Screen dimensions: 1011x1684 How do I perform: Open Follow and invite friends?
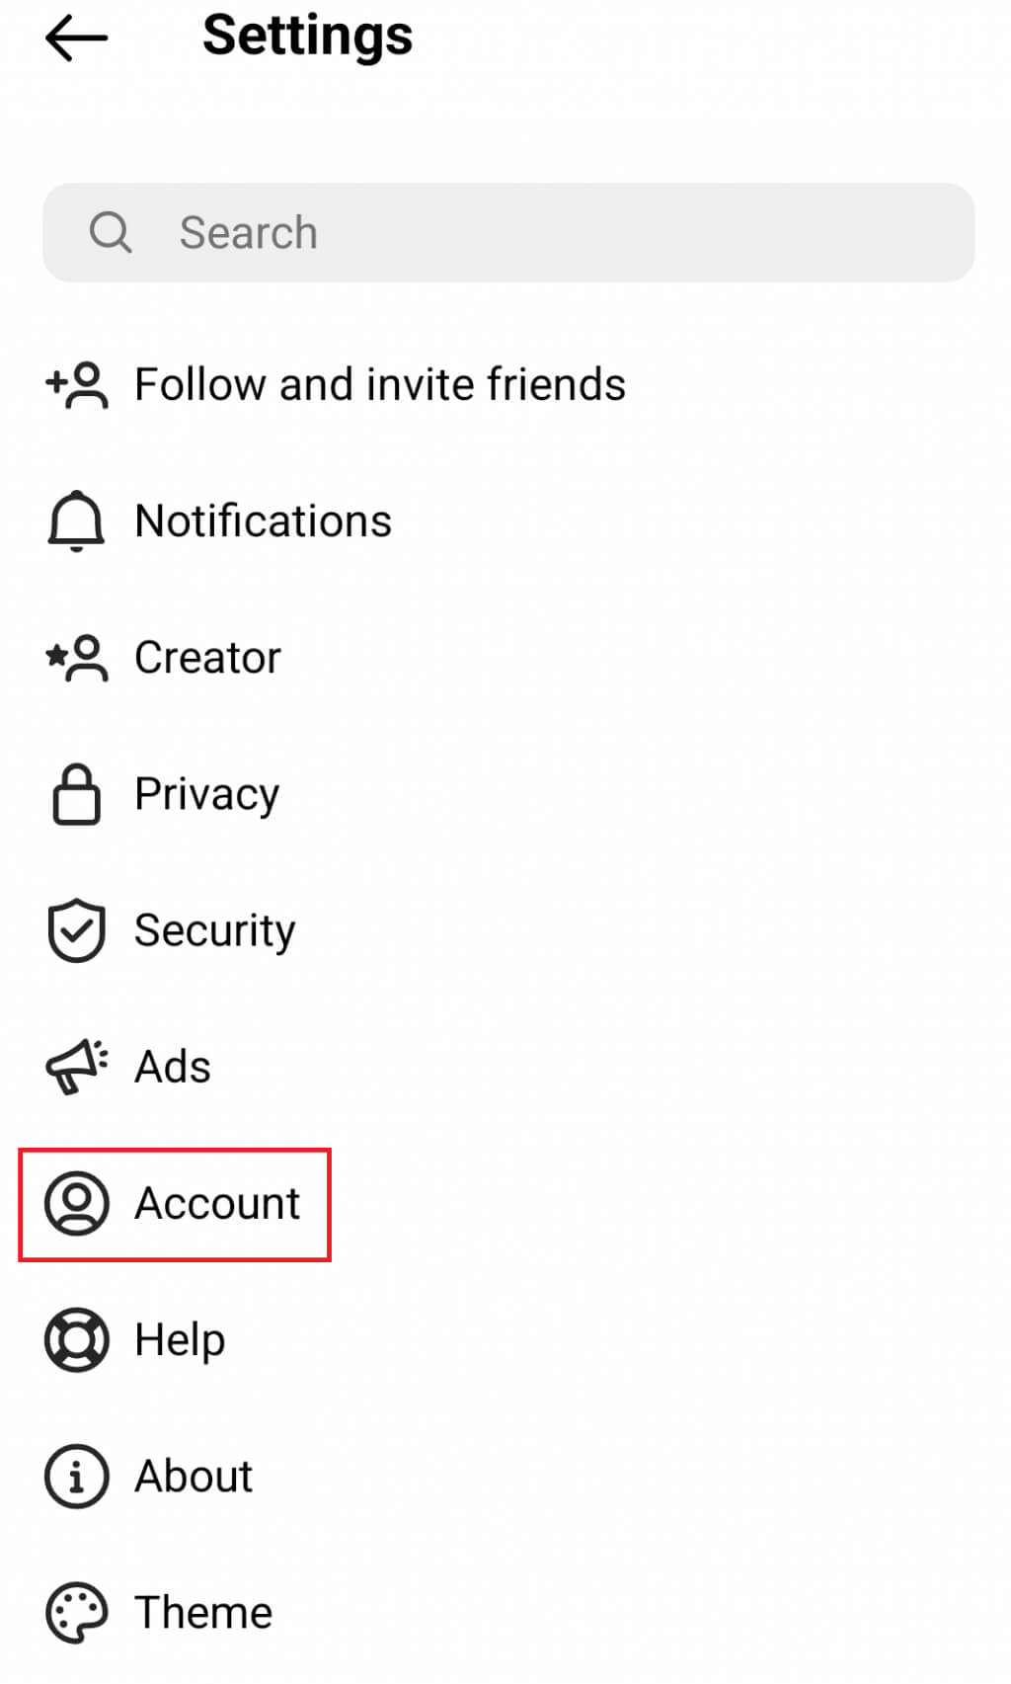380,385
